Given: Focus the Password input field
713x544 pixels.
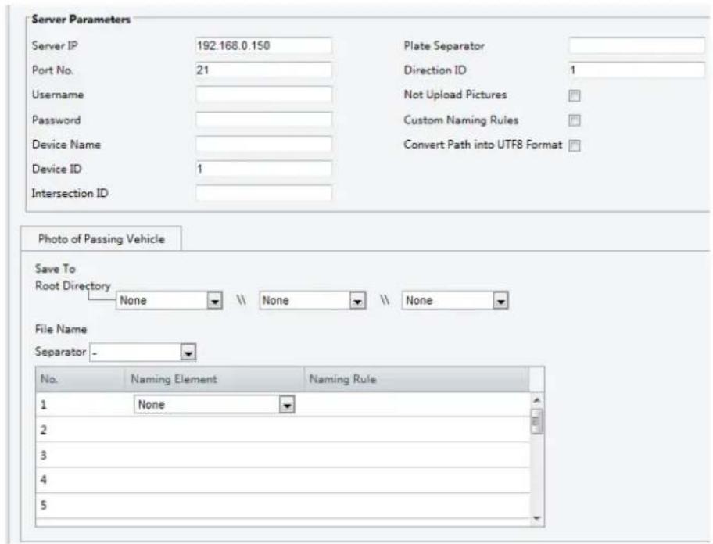Looking at the screenshot, I should [x=263, y=120].
